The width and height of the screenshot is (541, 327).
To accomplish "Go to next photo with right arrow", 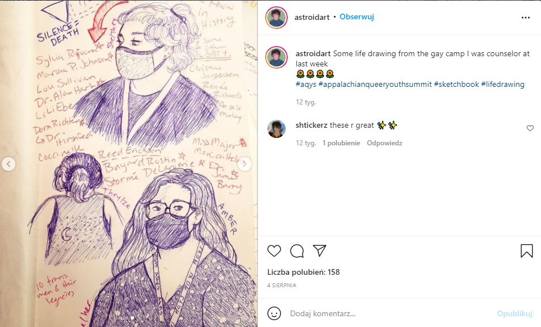I will (x=245, y=164).
